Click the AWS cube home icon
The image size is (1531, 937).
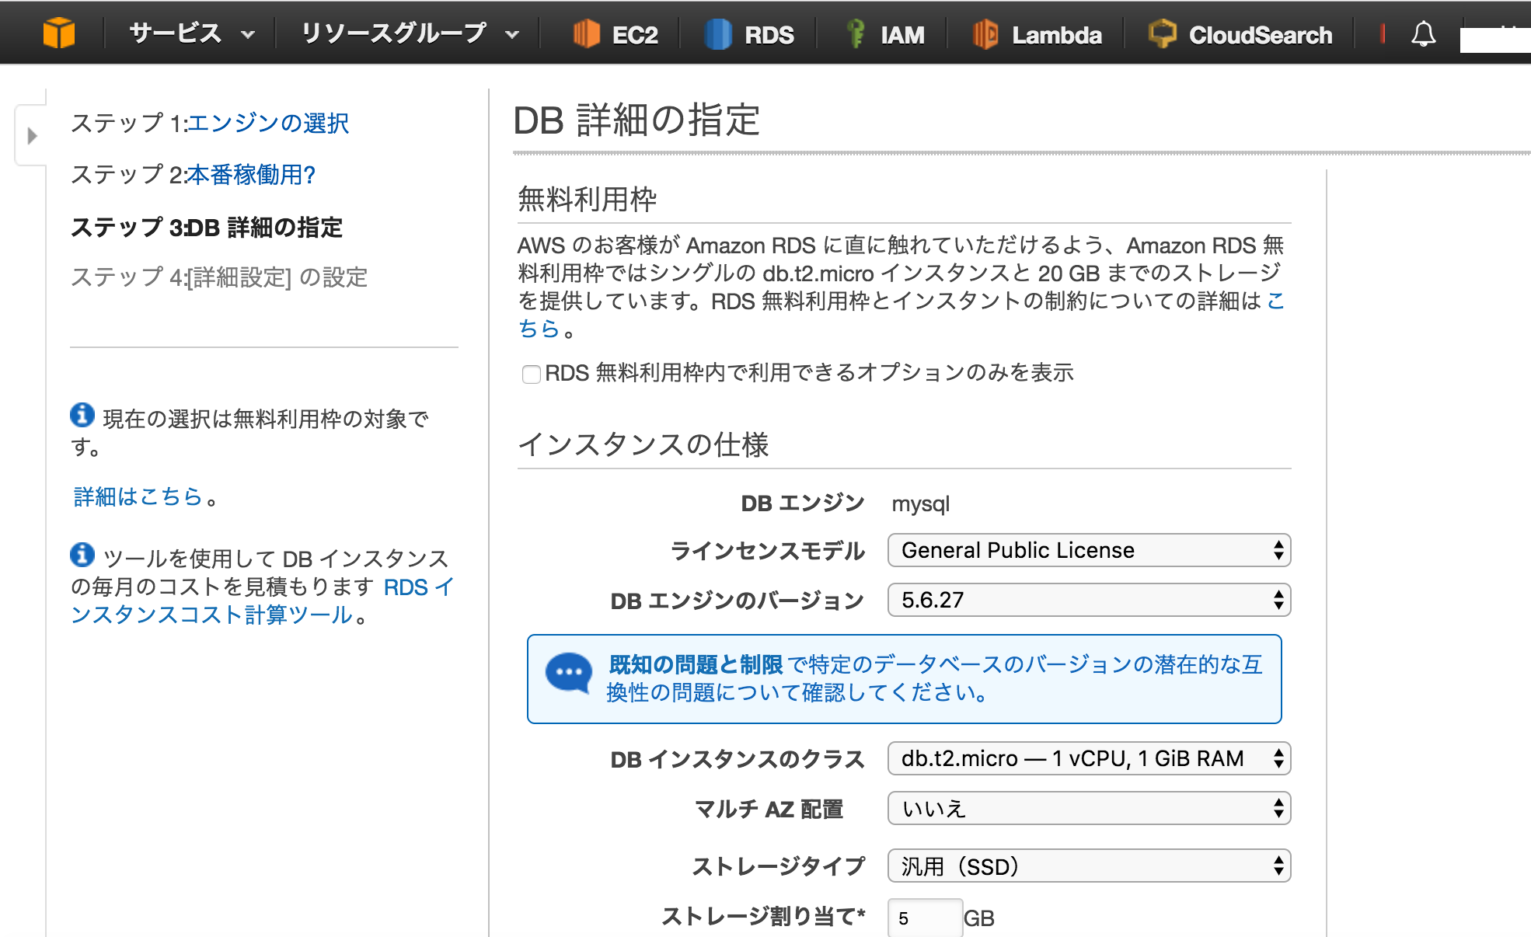(x=59, y=33)
